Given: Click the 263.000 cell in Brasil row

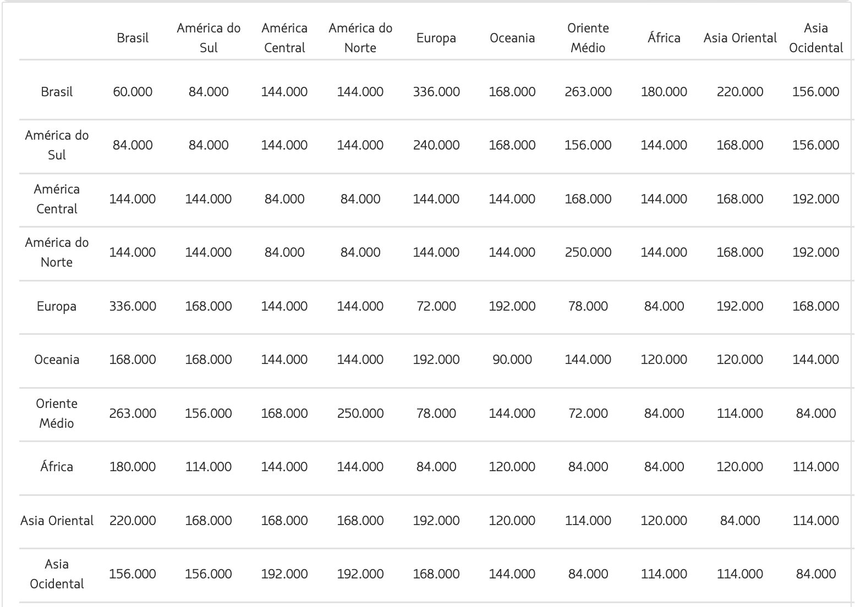Looking at the screenshot, I should pyautogui.click(x=588, y=92).
